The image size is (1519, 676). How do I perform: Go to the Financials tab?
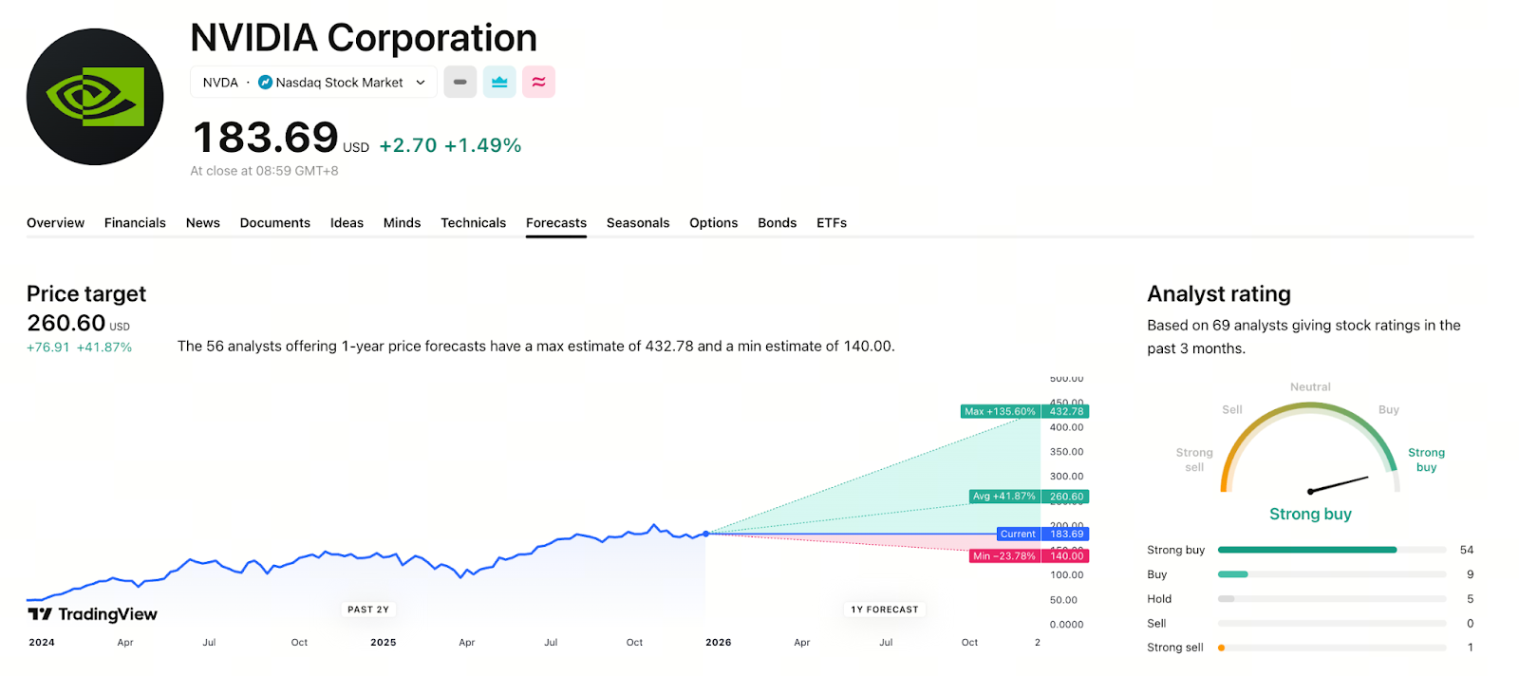coord(135,223)
